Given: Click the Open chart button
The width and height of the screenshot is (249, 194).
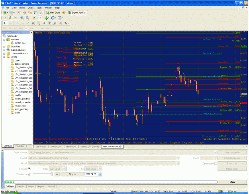Looking at the screenshot, I should pos(232,163).
